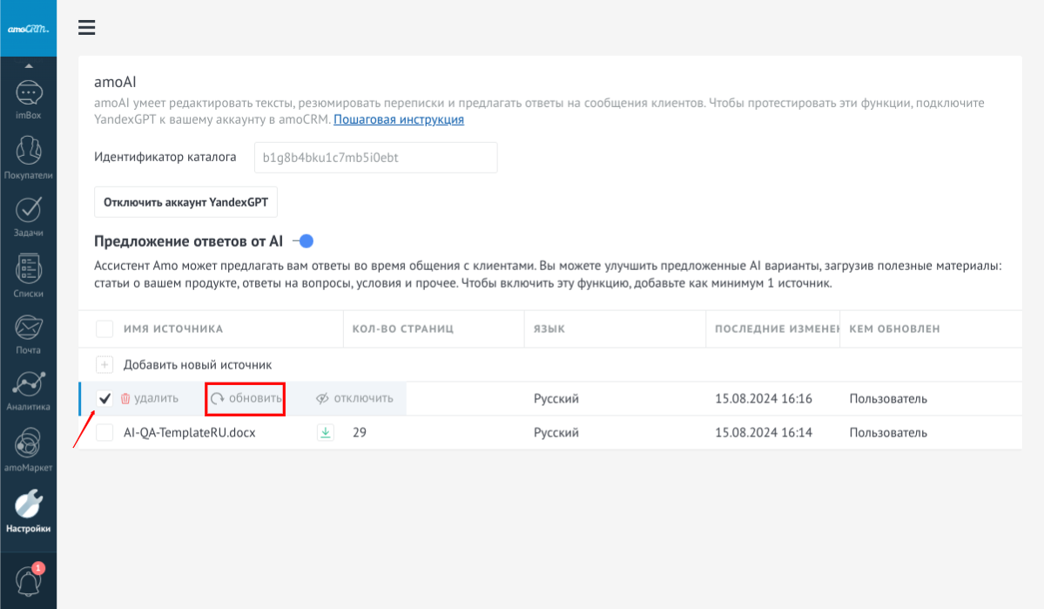Open the hamburger menu at top
Image resolution: width=1044 pixels, height=609 pixels.
coord(86,28)
